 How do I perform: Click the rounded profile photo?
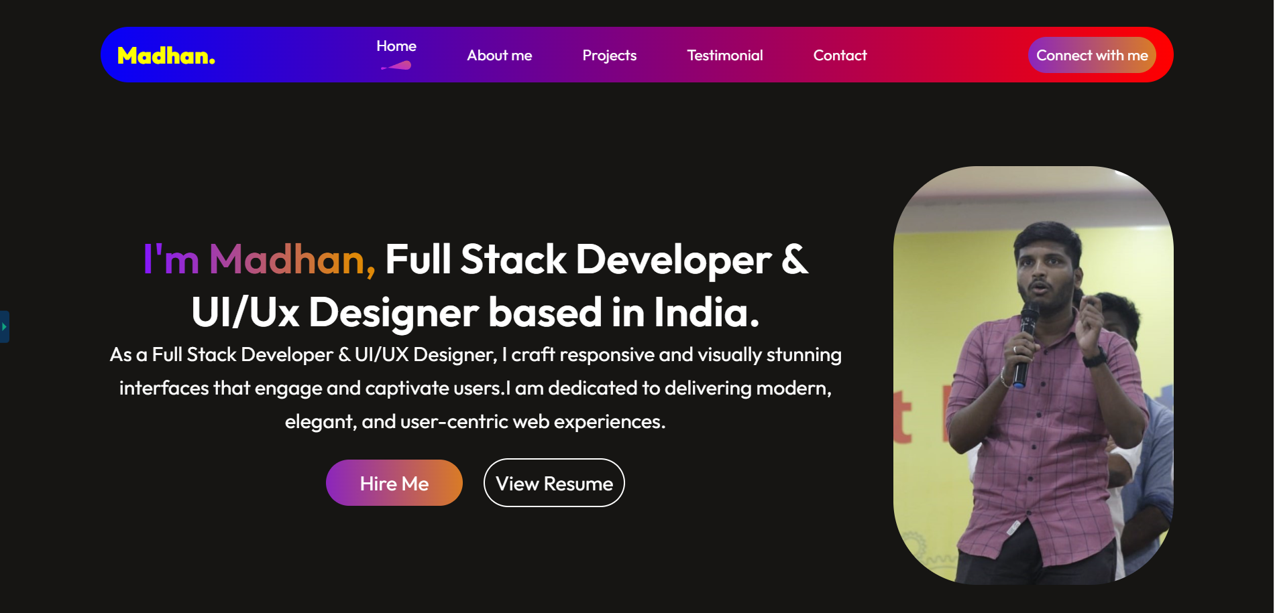pos(1033,375)
